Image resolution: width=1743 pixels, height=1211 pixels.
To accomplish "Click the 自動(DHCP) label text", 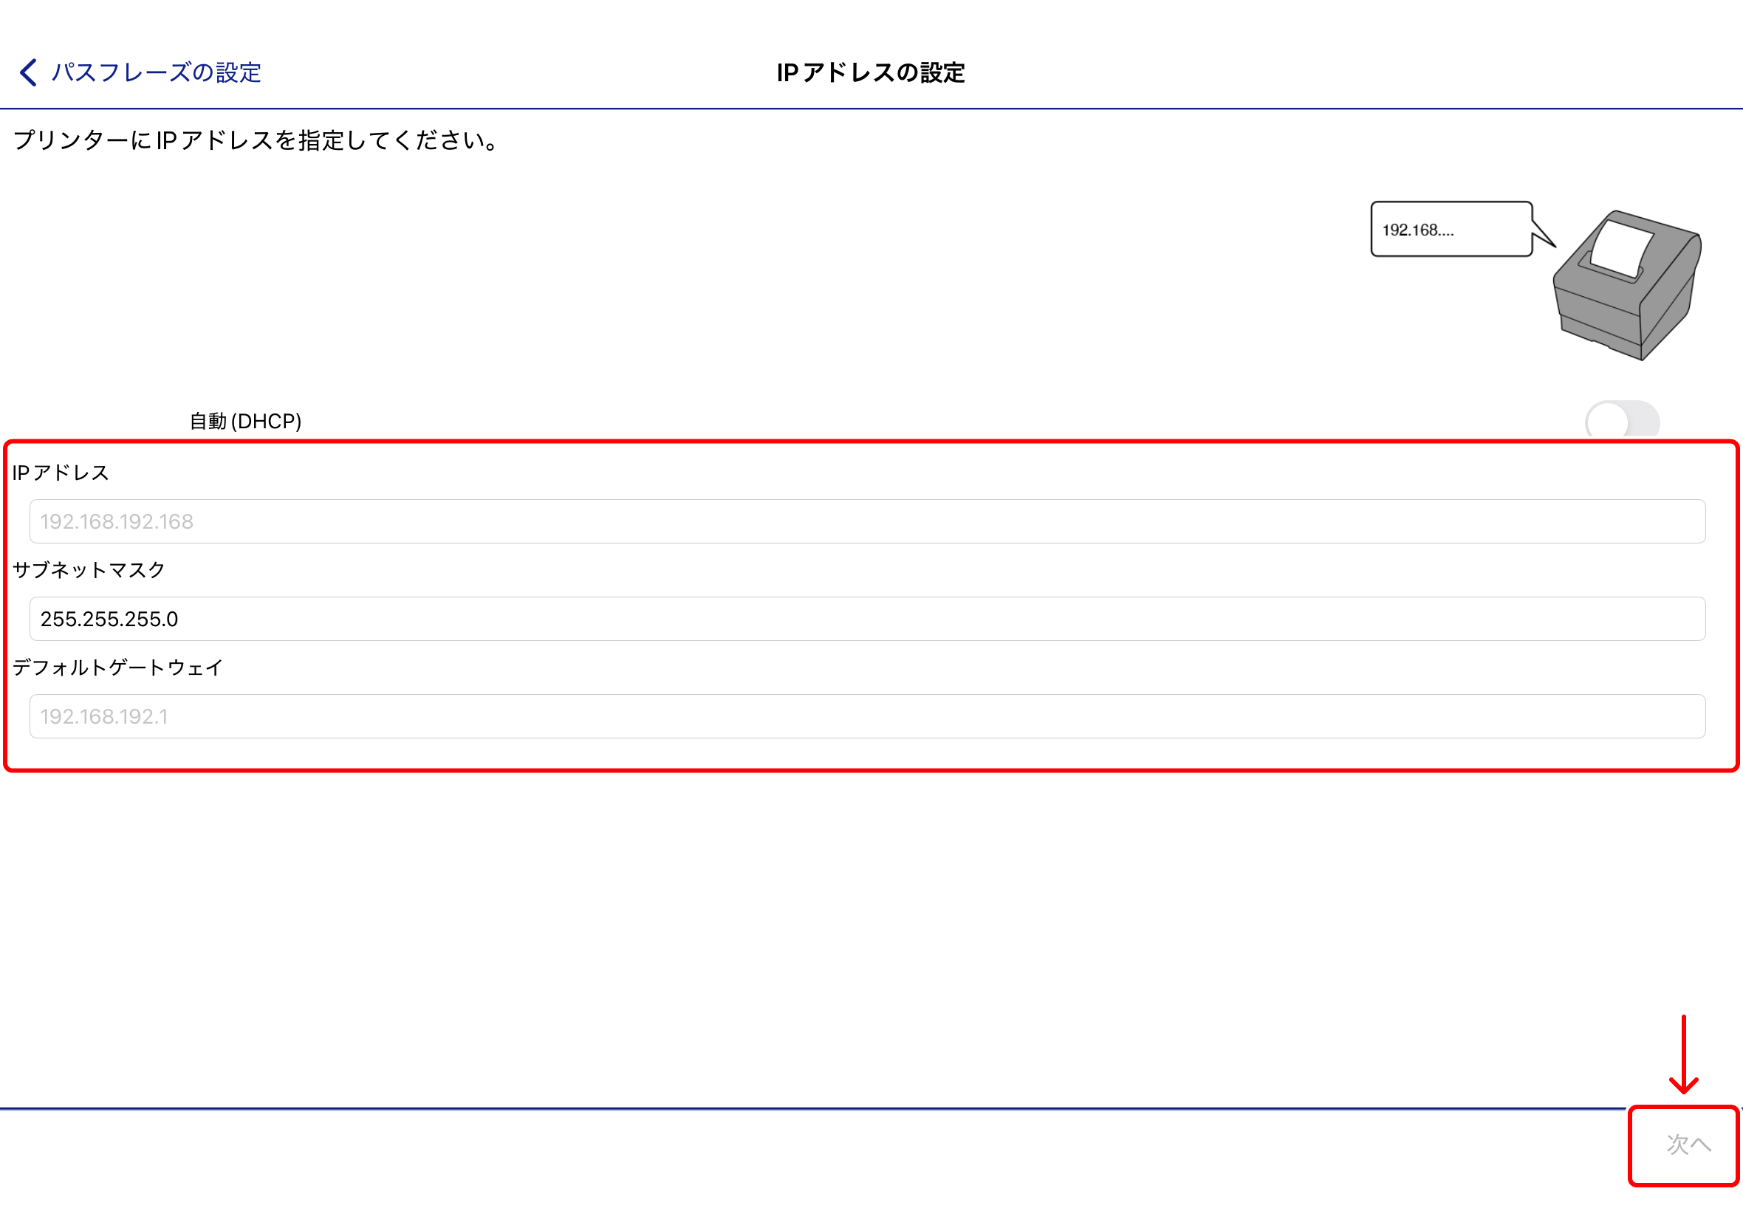I will coord(246,419).
